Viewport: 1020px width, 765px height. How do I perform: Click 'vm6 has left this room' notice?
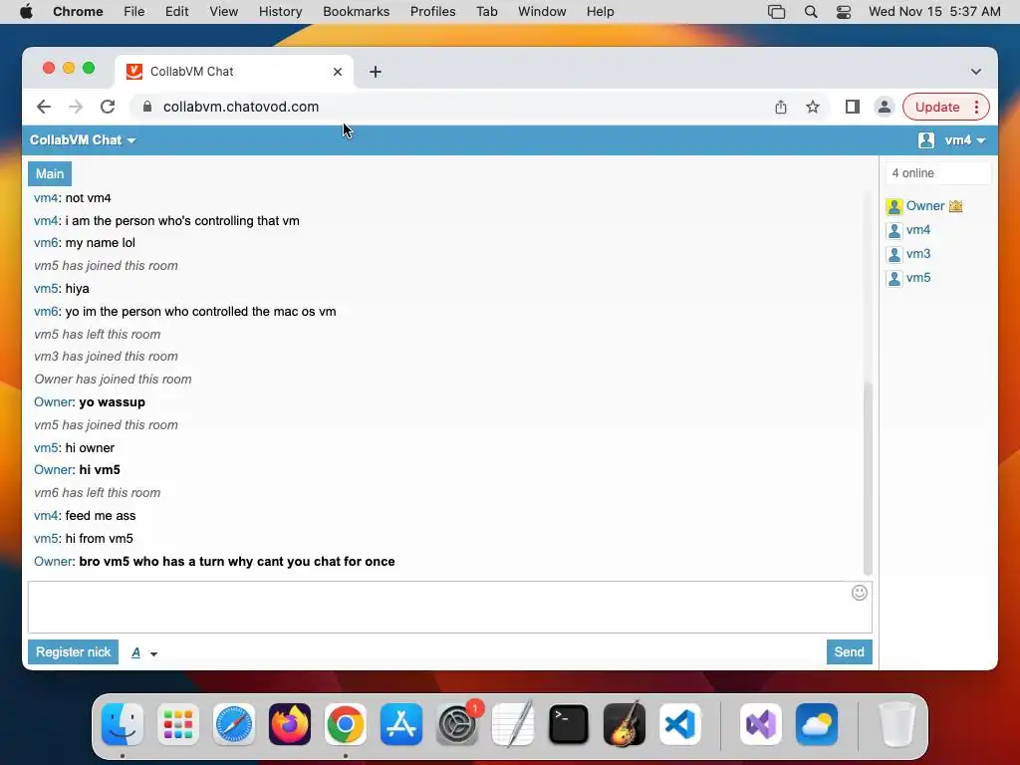[x=97, y=492]
